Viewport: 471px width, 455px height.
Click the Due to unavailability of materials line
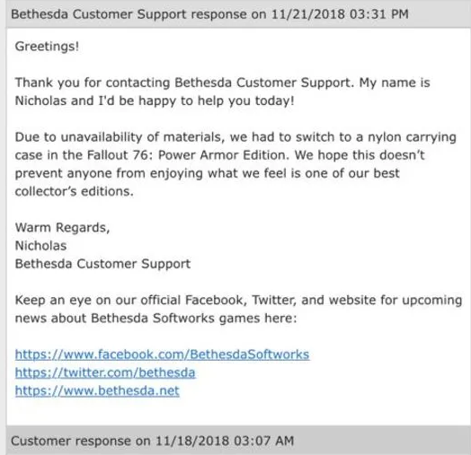235,137
